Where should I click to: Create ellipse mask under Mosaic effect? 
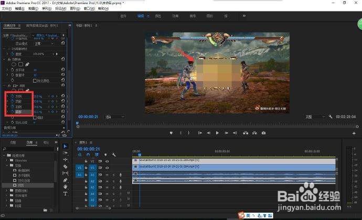[x=14, y=64]
